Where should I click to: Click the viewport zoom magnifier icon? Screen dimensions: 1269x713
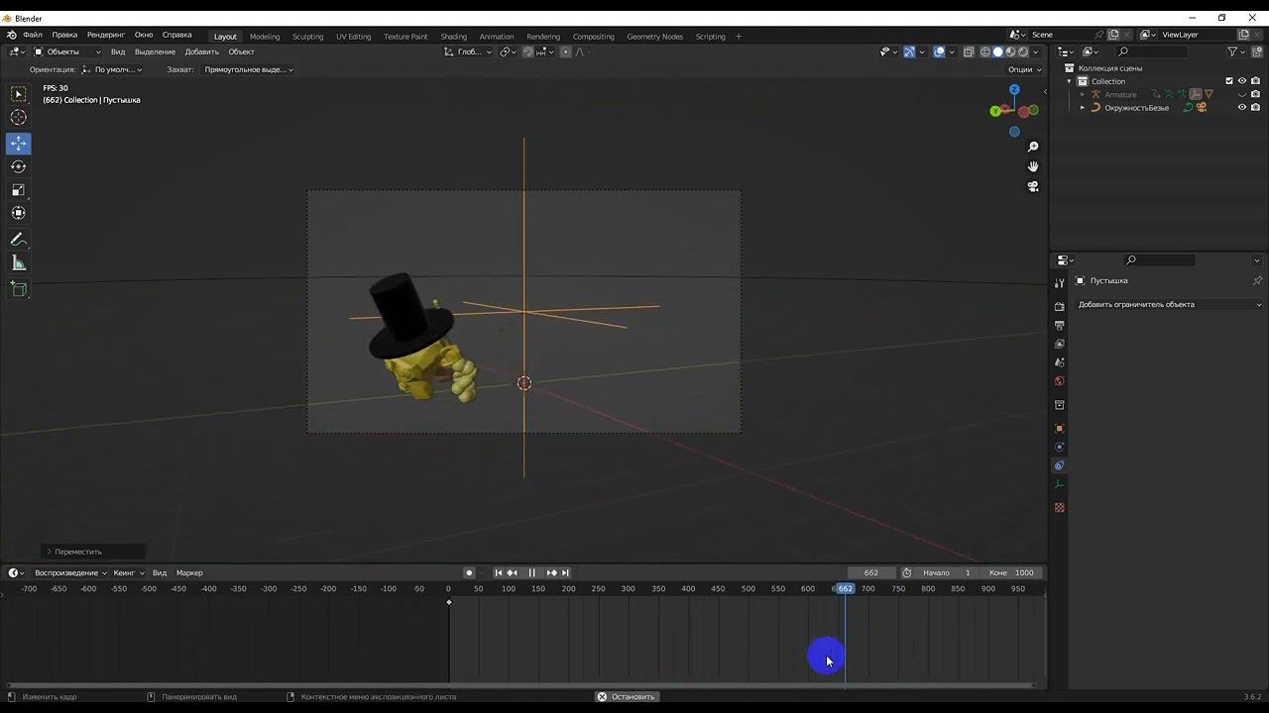click(1033, 147)
